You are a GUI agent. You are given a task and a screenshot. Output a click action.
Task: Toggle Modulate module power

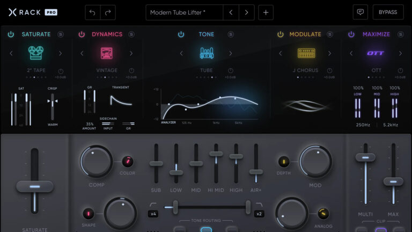(x=281, y=34)
